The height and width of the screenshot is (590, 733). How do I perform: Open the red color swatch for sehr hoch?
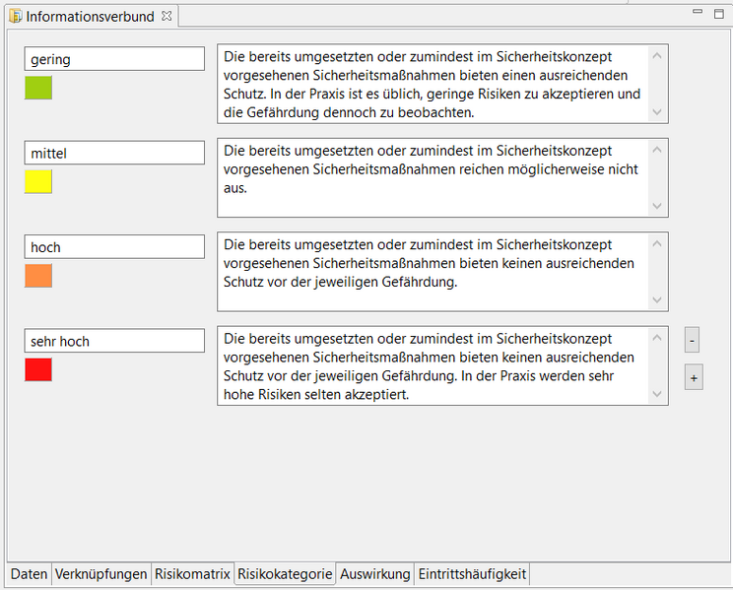point(38,369)
